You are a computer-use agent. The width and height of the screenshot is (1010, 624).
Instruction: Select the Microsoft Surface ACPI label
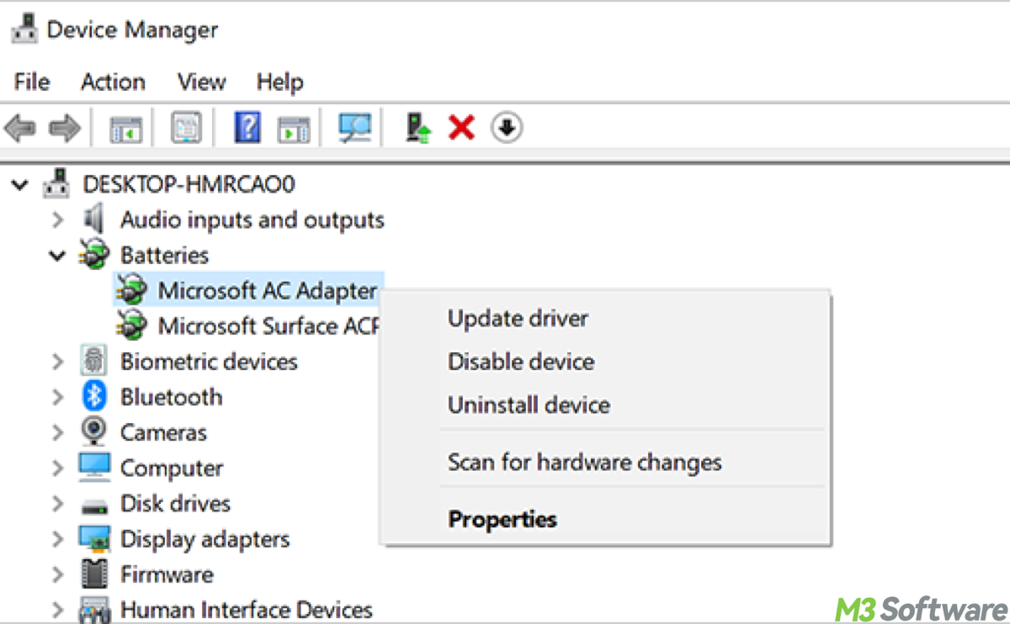269,325
